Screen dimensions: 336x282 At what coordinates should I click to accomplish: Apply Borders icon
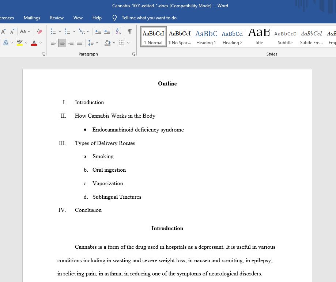pyautogui.click(x=121, y=43)
